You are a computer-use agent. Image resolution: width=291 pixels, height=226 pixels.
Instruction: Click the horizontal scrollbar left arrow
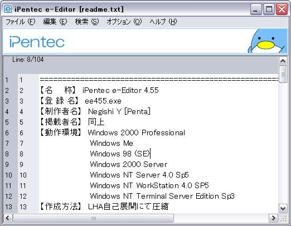pos(8,218)
